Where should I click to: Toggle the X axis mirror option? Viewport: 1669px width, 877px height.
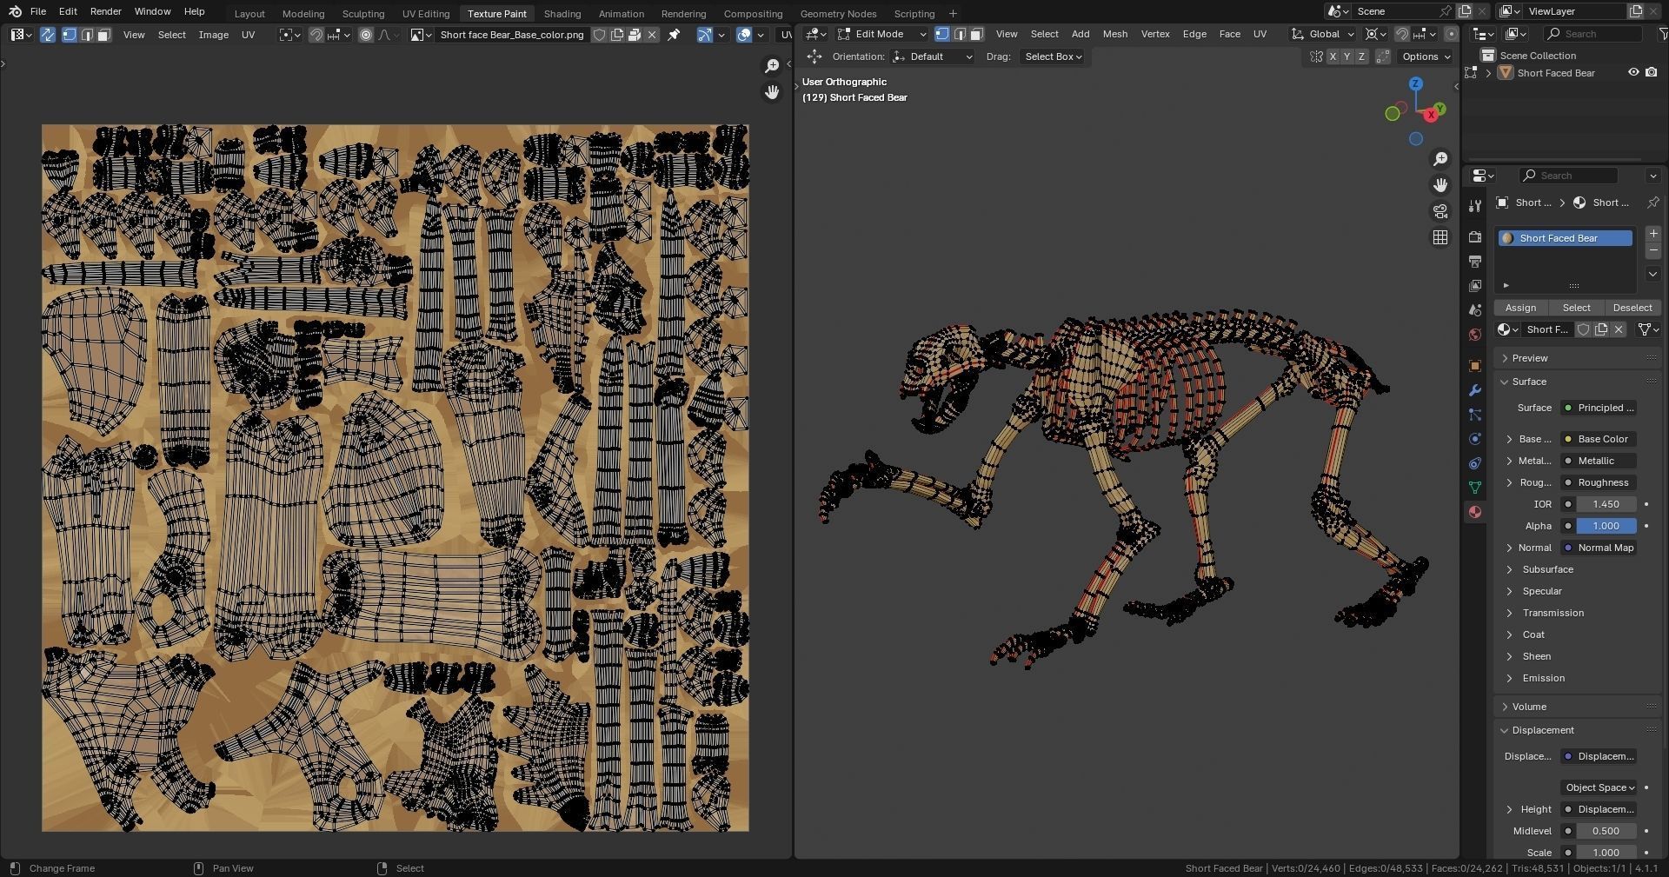click(1332, 56)
